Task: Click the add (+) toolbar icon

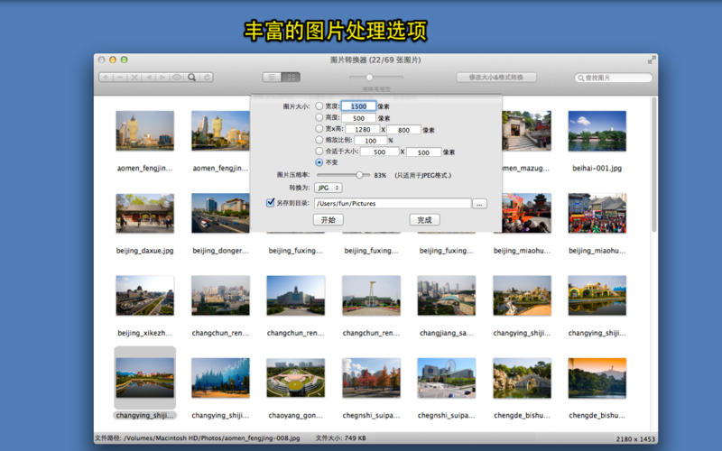Action: (x=106, y=78)
